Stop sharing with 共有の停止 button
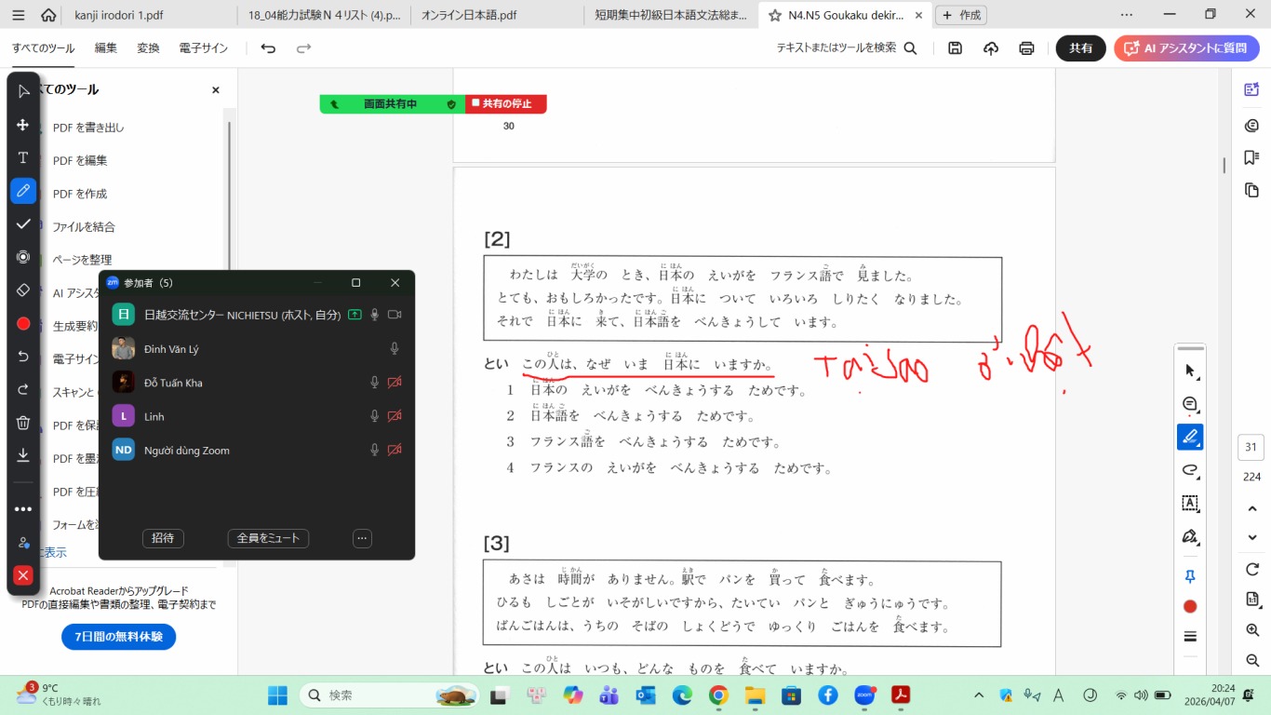Image resolution: width=1271 pixels, height=715 pixels. [x=505, y=104]
